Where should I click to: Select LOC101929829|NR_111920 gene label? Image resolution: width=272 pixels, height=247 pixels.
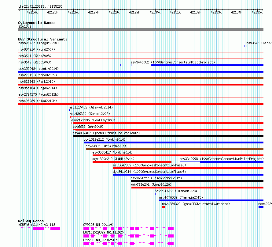(x=103, y=232)
